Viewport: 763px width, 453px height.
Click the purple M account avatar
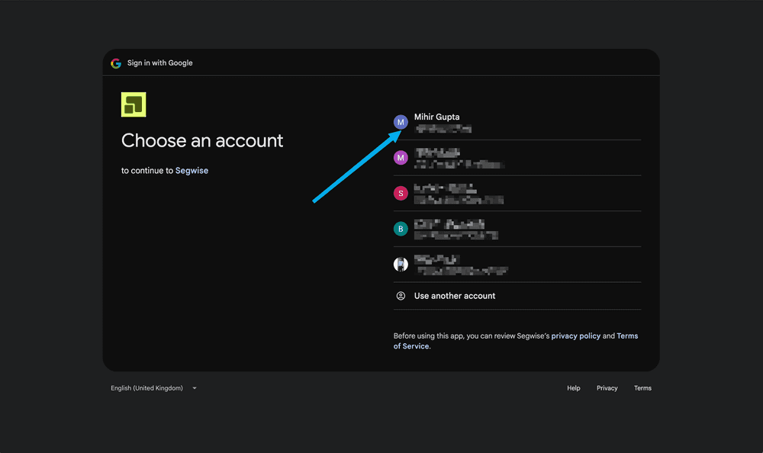tap(401, 158)
